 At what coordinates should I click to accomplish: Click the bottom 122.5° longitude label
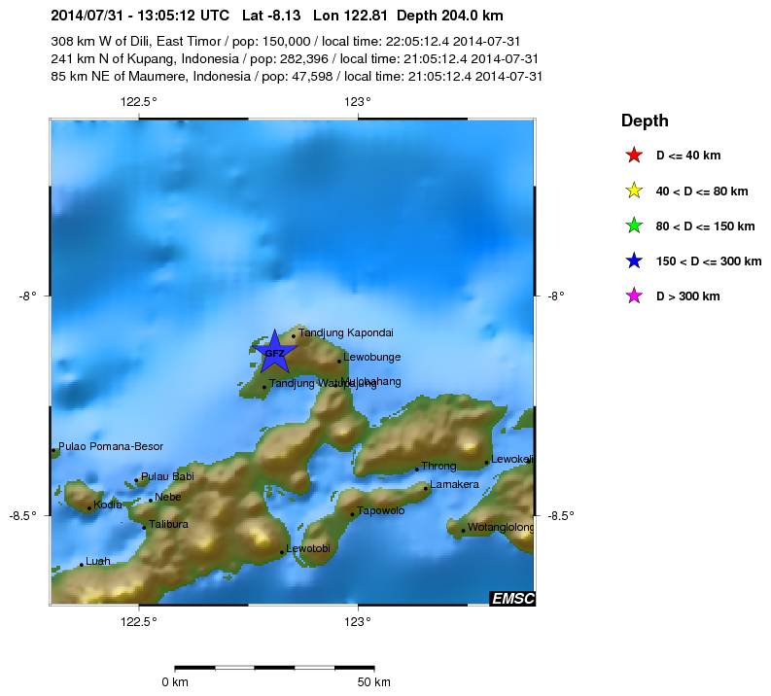click(139, 622)
